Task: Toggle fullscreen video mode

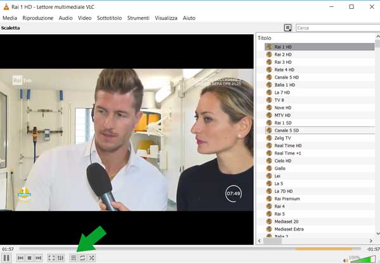Action: (51, 258)
